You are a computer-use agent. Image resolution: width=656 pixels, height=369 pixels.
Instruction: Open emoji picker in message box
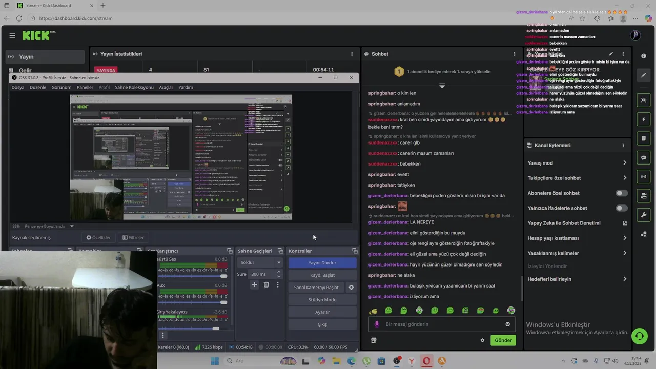pos(507,324)
